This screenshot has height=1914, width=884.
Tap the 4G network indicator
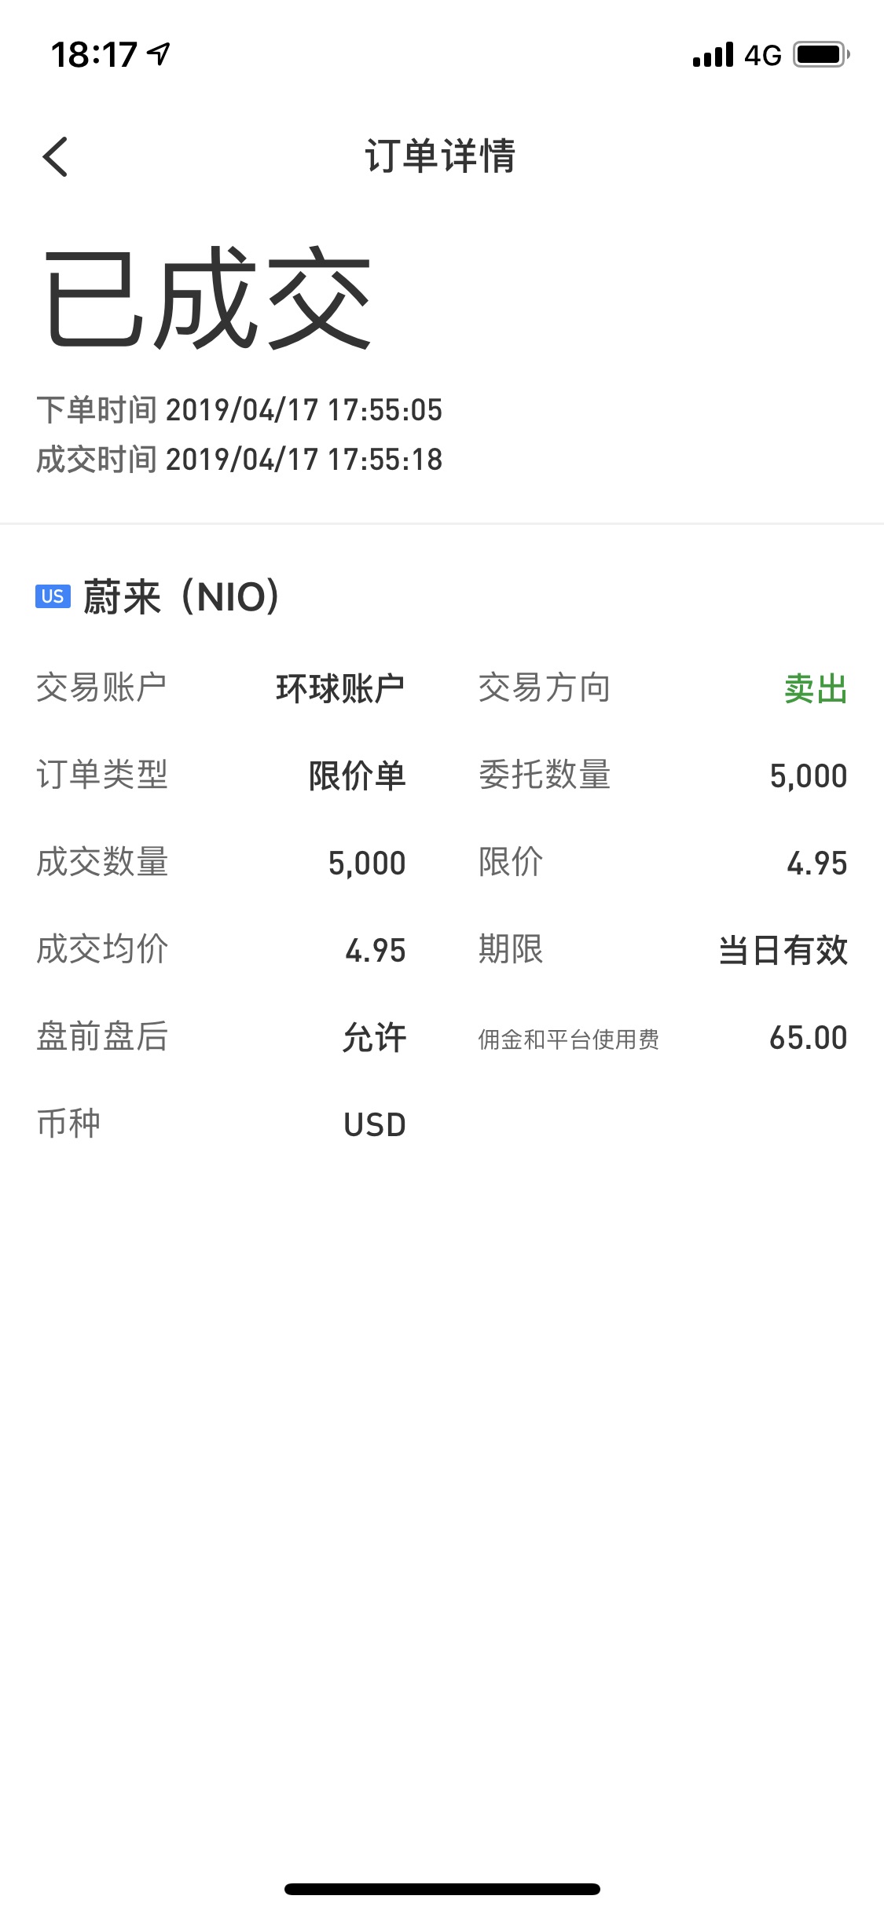tap(762, 55)
